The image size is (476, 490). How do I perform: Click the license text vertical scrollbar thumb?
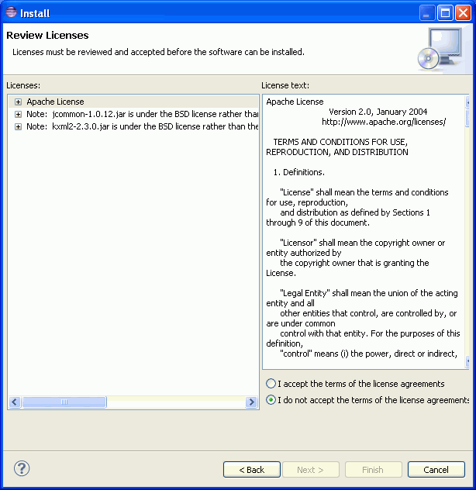tap(467, 117)
